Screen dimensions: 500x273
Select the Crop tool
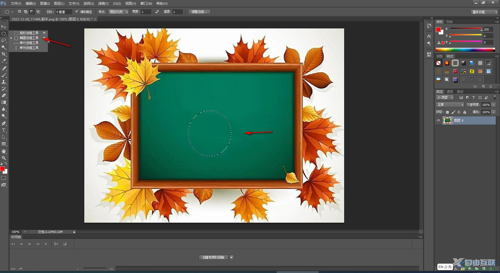point(4,54)
